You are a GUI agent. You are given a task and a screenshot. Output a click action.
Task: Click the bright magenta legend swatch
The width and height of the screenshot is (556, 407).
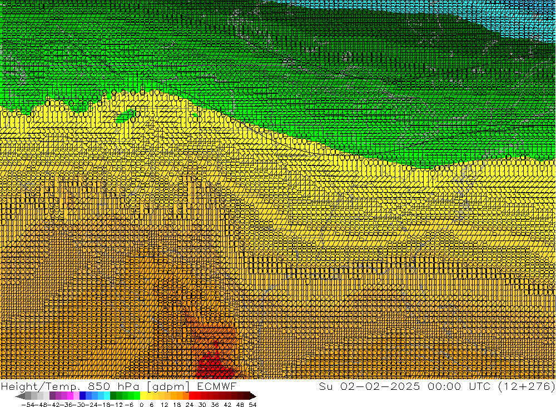tap(70, 396)
